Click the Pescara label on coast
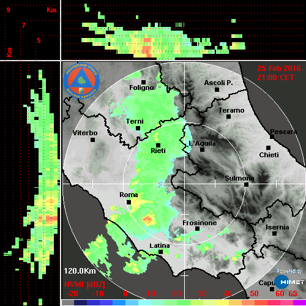Screen dimensions: 306x306 click(x=283, y=132)
